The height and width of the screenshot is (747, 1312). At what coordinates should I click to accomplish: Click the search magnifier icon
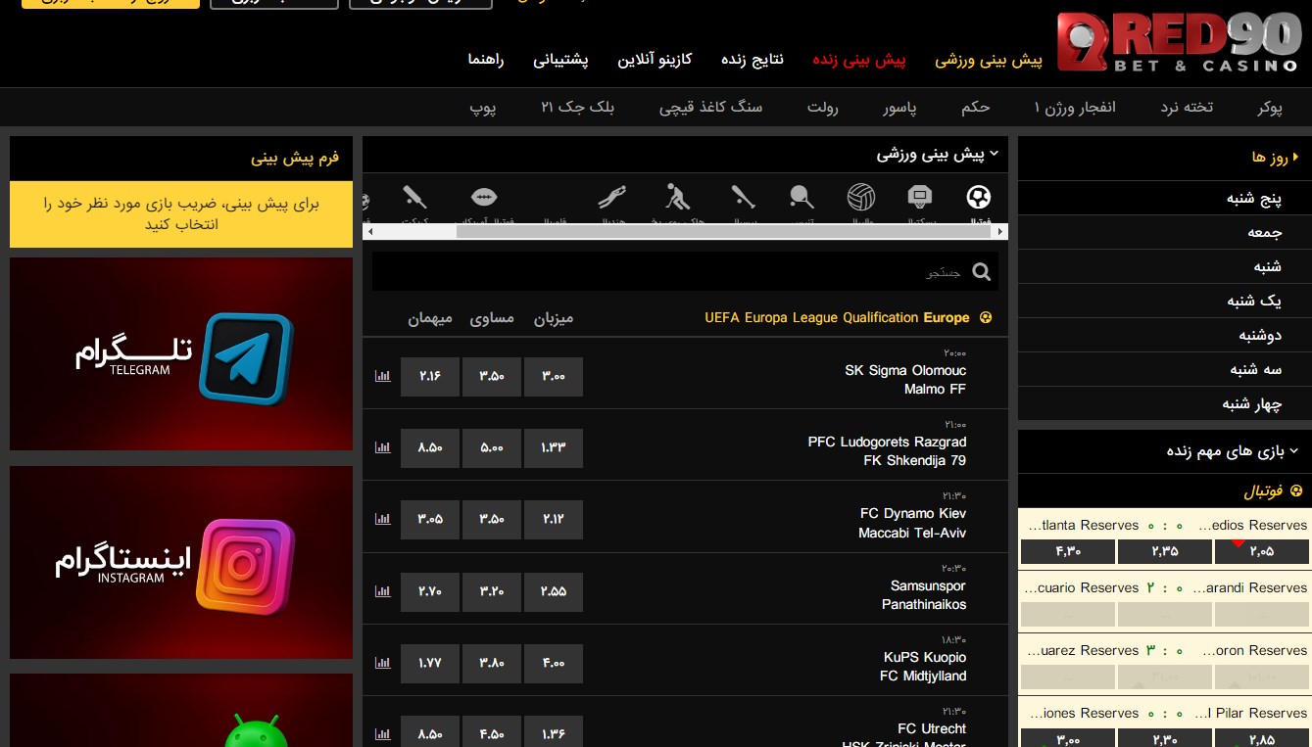[x=981, y=272]
